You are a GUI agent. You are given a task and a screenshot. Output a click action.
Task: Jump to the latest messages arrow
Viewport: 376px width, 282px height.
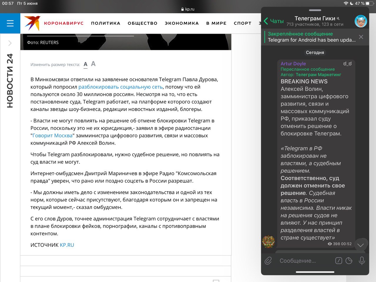tap(361, 245)
